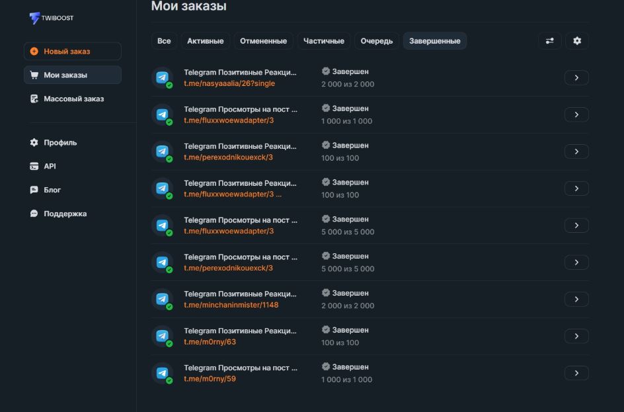
Task: Click the Blog chat icon in the sidebar
Action: (x=34, y=190)
